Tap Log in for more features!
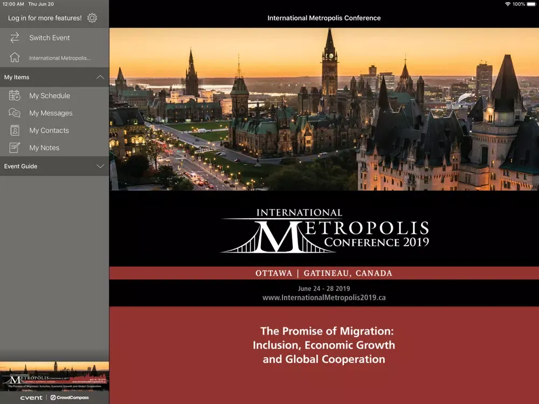The height and width of the screenshot is (404, 539). pyautogui.click(x=45, y=18)
